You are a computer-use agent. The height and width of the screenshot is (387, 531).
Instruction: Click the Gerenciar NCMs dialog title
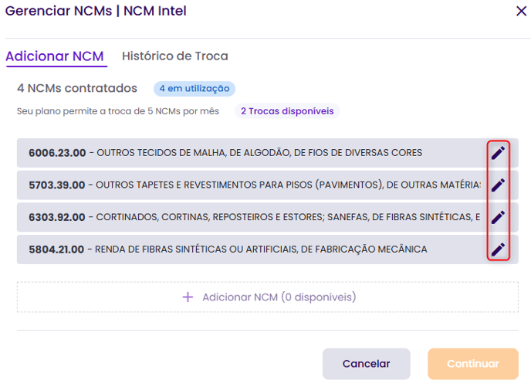pos(96,11)
